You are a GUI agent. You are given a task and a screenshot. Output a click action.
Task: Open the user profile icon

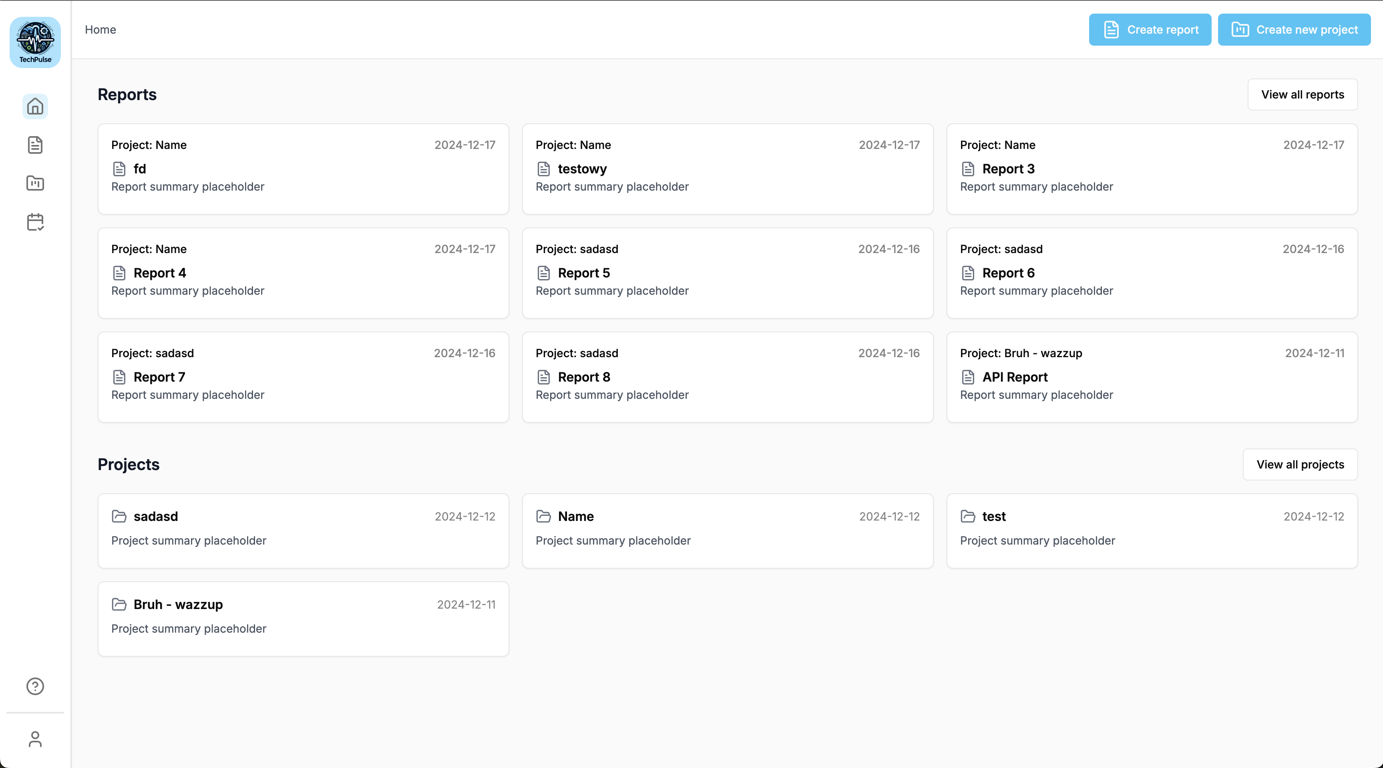(35, 739)
